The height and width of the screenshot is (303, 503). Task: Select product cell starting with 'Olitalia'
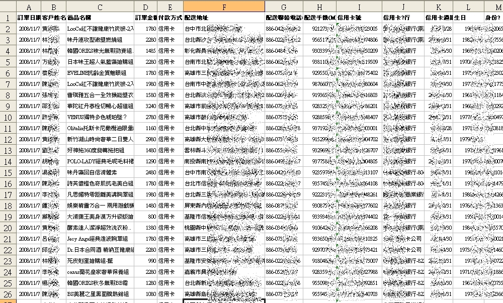pos(100,128)
